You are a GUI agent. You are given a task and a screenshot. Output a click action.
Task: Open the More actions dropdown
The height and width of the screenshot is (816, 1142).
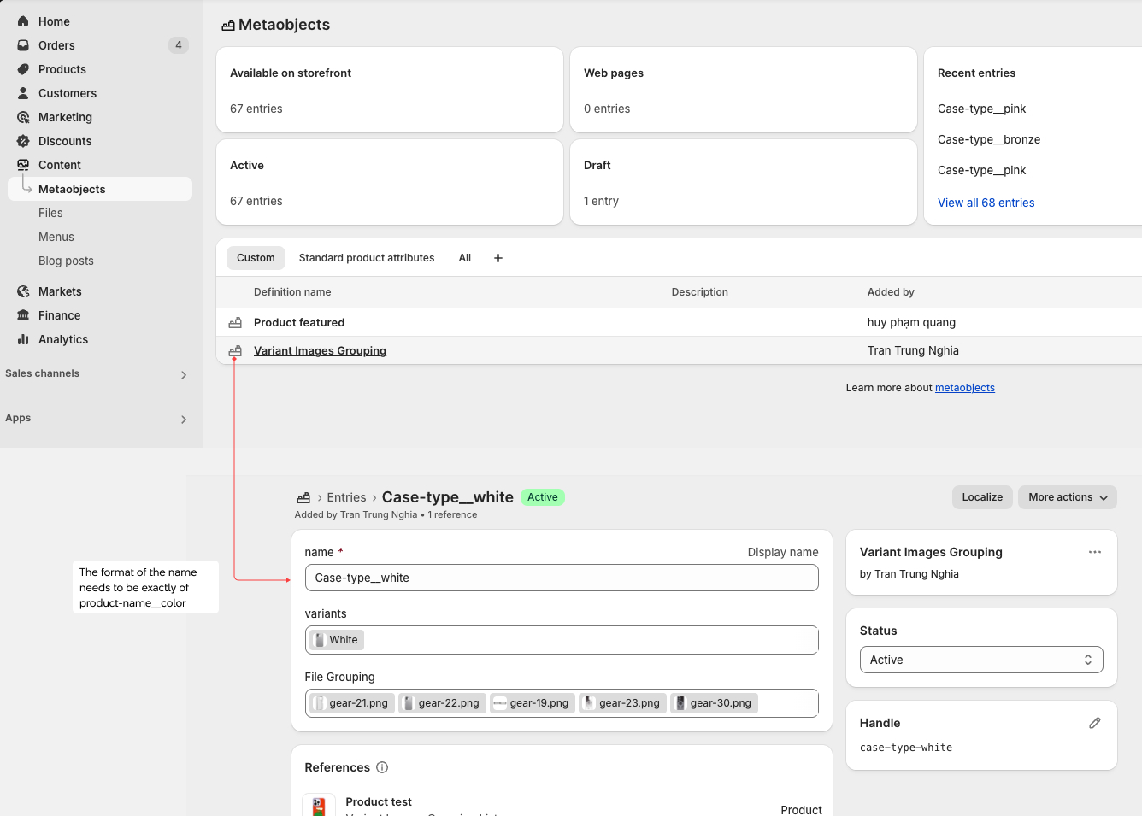coord(1067,497)
